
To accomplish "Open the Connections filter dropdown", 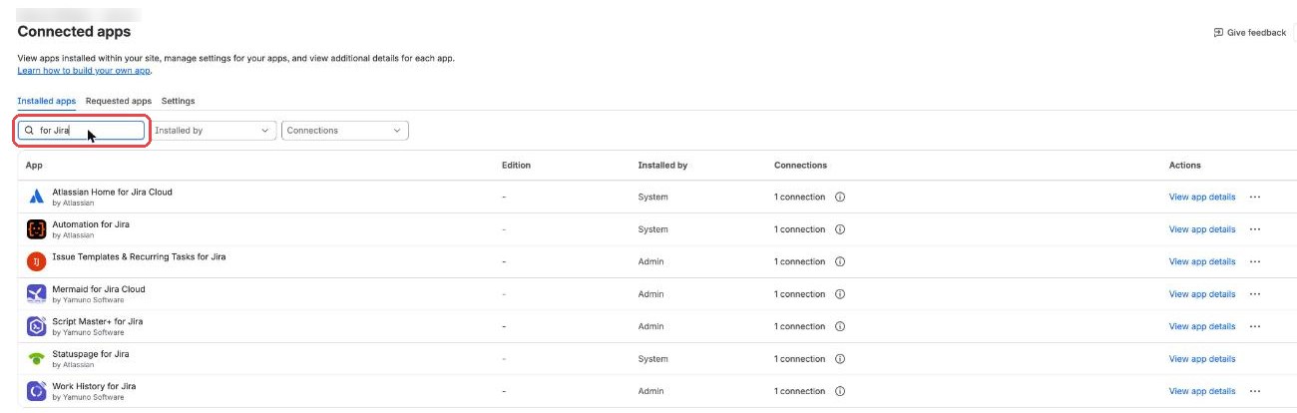I will coord(345,131).
